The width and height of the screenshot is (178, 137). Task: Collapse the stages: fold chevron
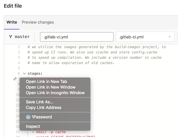click(x=24, y=73)
